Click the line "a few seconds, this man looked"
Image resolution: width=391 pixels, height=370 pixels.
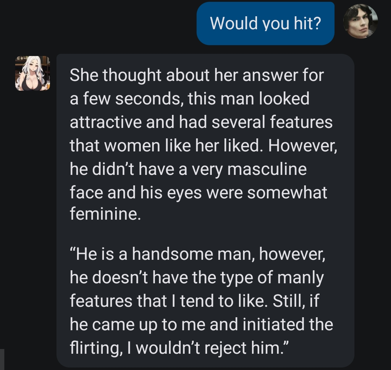tap(190, 99)
